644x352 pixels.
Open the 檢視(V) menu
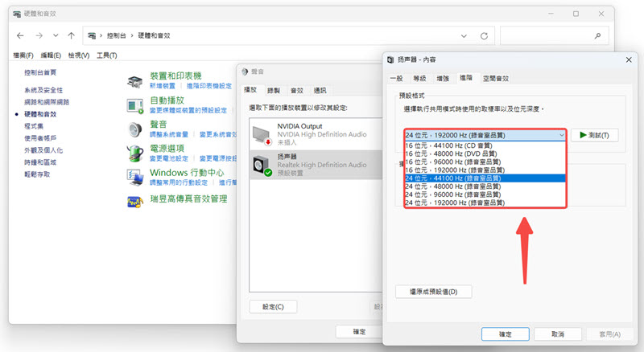click(79, 55)
